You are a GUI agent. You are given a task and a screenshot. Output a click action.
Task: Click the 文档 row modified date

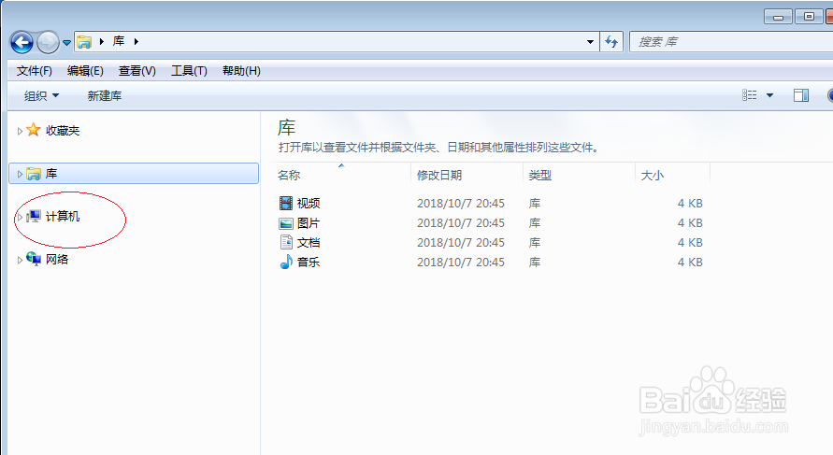461,243
